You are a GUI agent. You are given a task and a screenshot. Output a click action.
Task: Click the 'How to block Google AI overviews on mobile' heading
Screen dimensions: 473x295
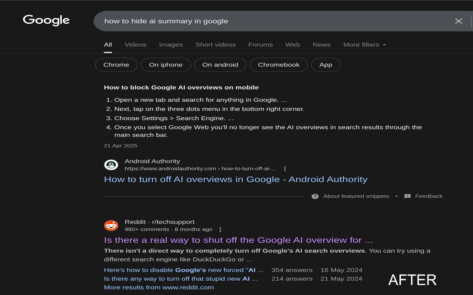[181, 87]
